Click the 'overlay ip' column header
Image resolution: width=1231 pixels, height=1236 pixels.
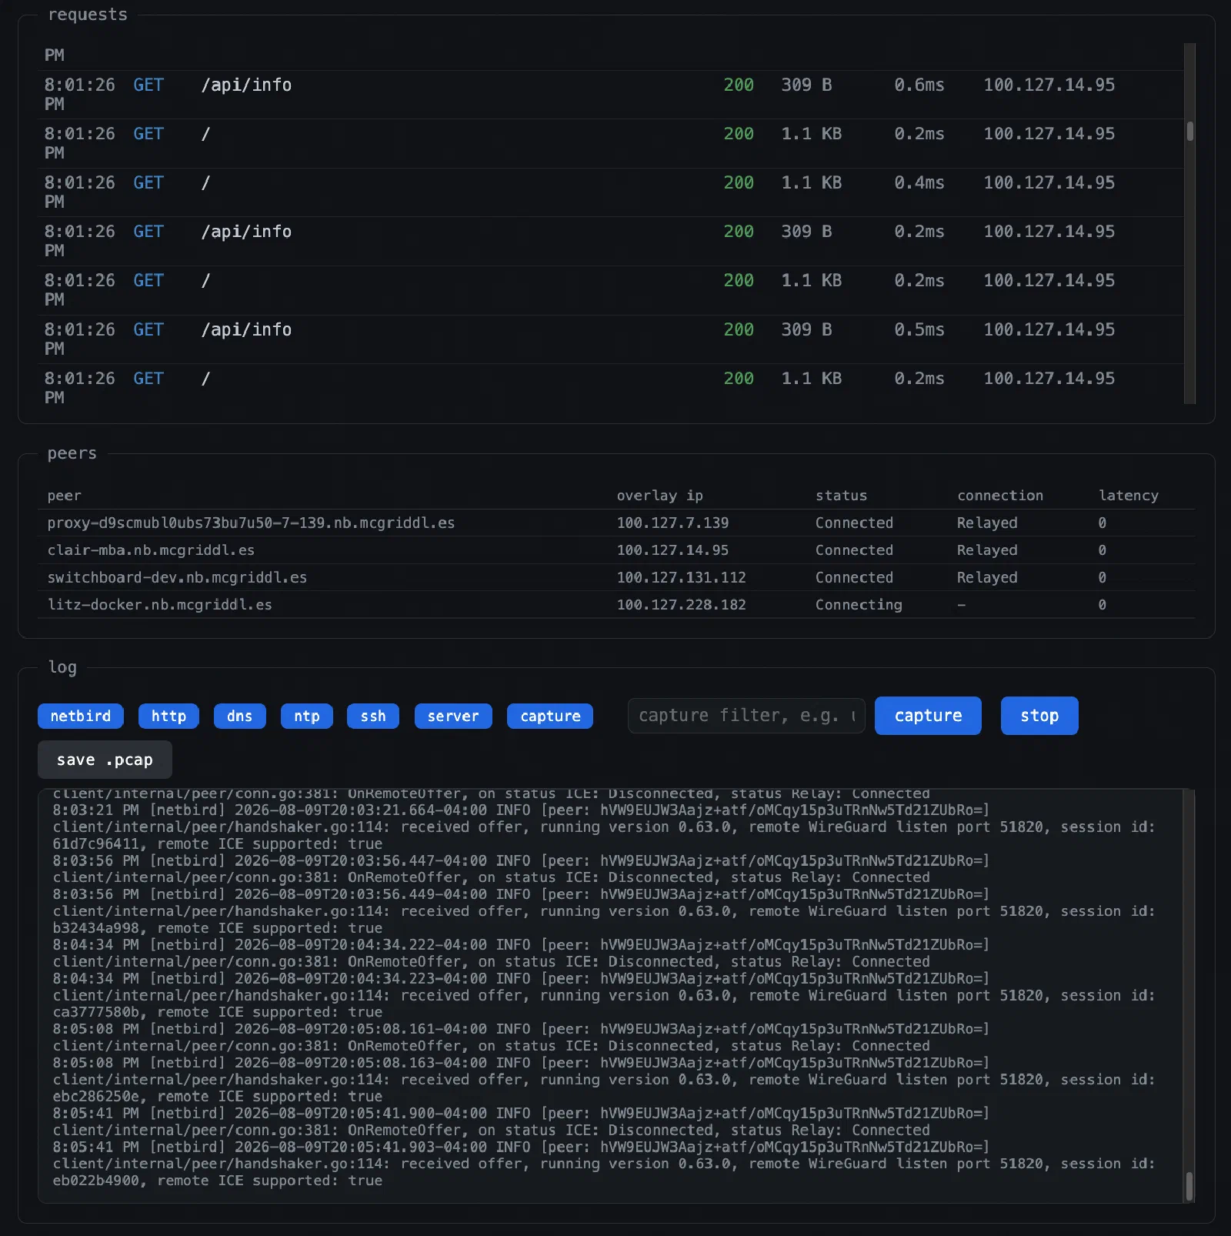pyautogui.click(x=659, y=496)
